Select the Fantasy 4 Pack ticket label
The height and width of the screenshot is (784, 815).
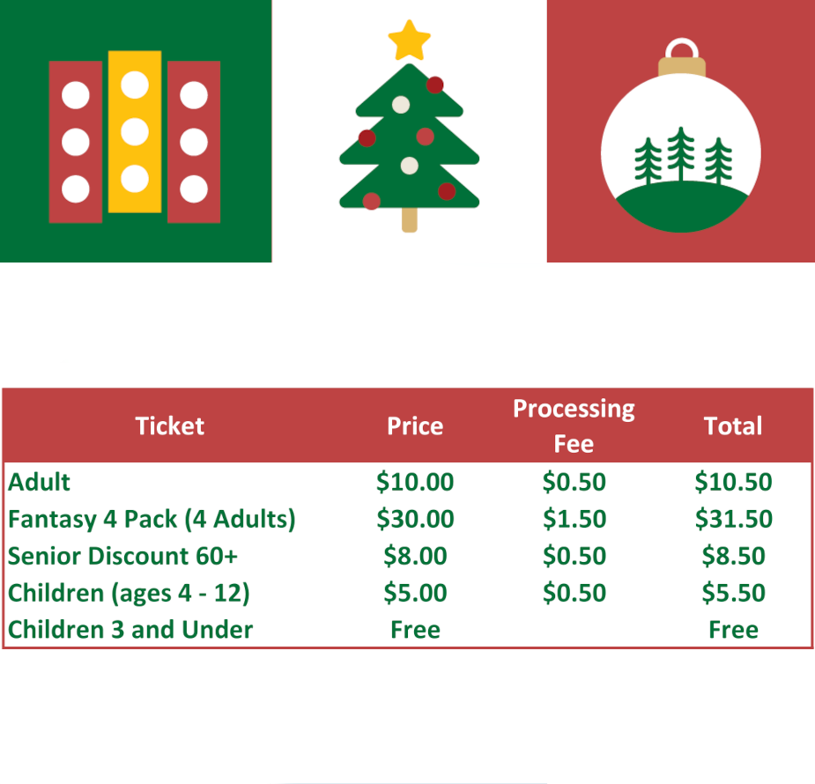click(x=152, y=519)
